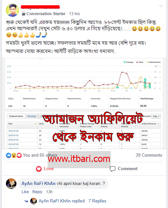Open the post options chevron menu

160,6
